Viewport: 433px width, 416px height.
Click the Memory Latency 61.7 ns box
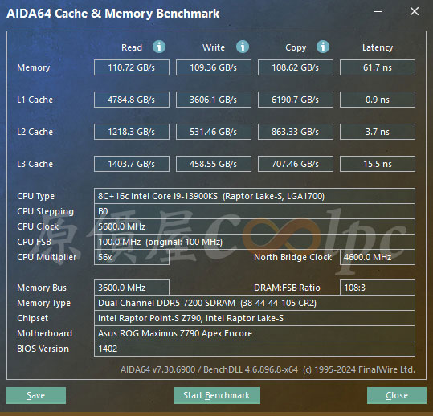pos(378,67)
